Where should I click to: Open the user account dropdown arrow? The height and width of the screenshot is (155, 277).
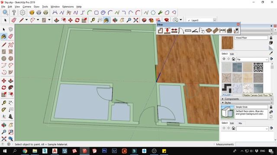click(x=181, y=20)
